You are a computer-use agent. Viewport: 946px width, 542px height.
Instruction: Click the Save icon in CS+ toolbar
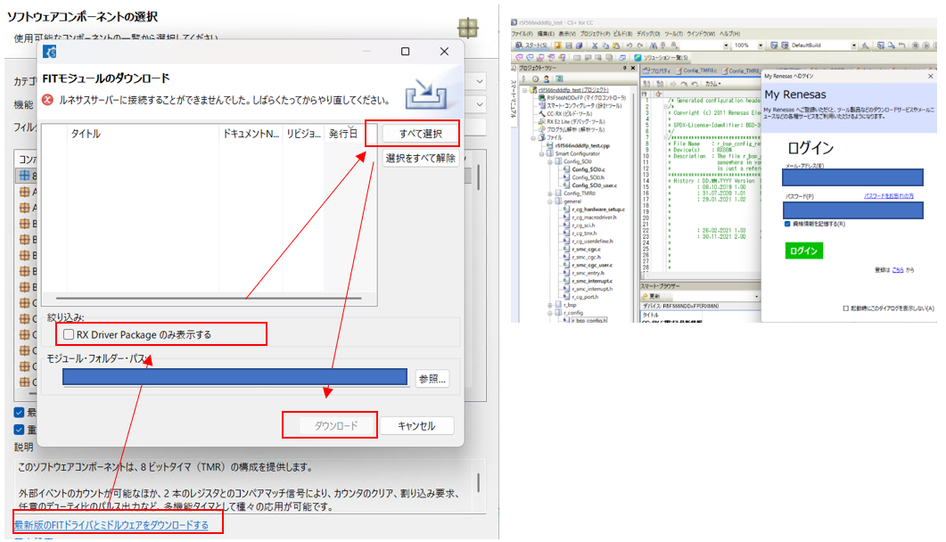[x=569, y=45]
